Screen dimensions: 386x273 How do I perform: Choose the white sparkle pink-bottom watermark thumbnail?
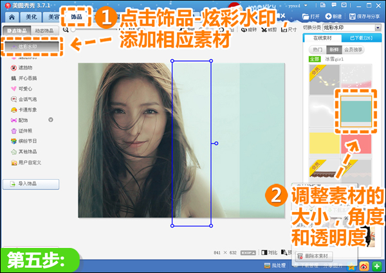click(x=356, y=76)
